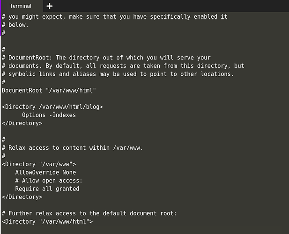Switch to the Terminal tab
The image size is (289, 234).
[x=21, y=6]
